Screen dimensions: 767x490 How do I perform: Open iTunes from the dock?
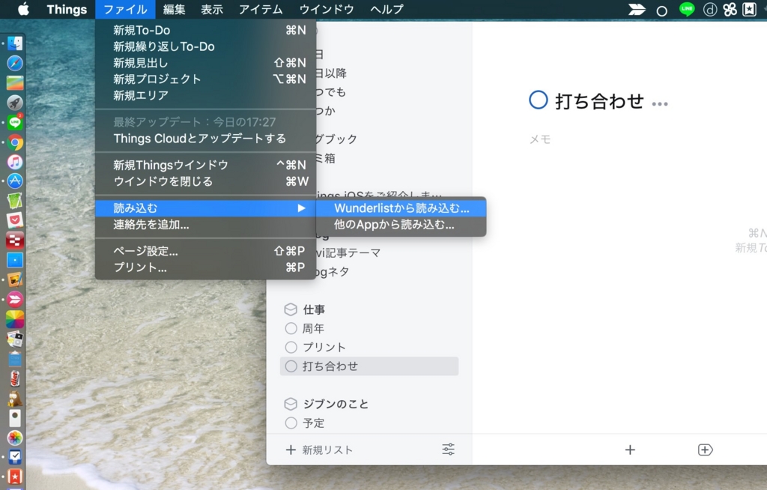coord(15,162)
